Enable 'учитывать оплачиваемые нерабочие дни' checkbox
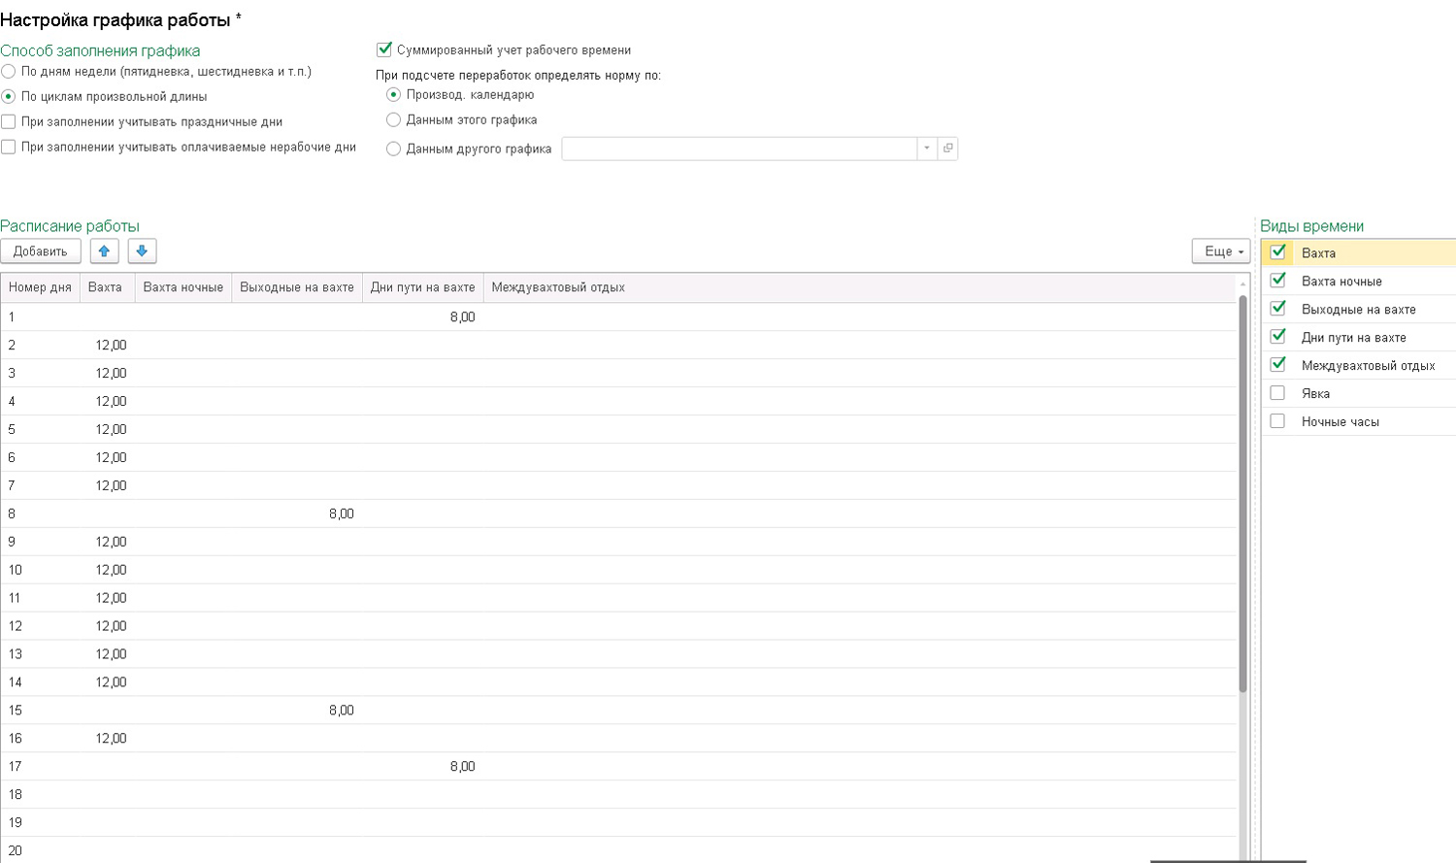This screenshot has width=1456, height=863. point(9,148)
